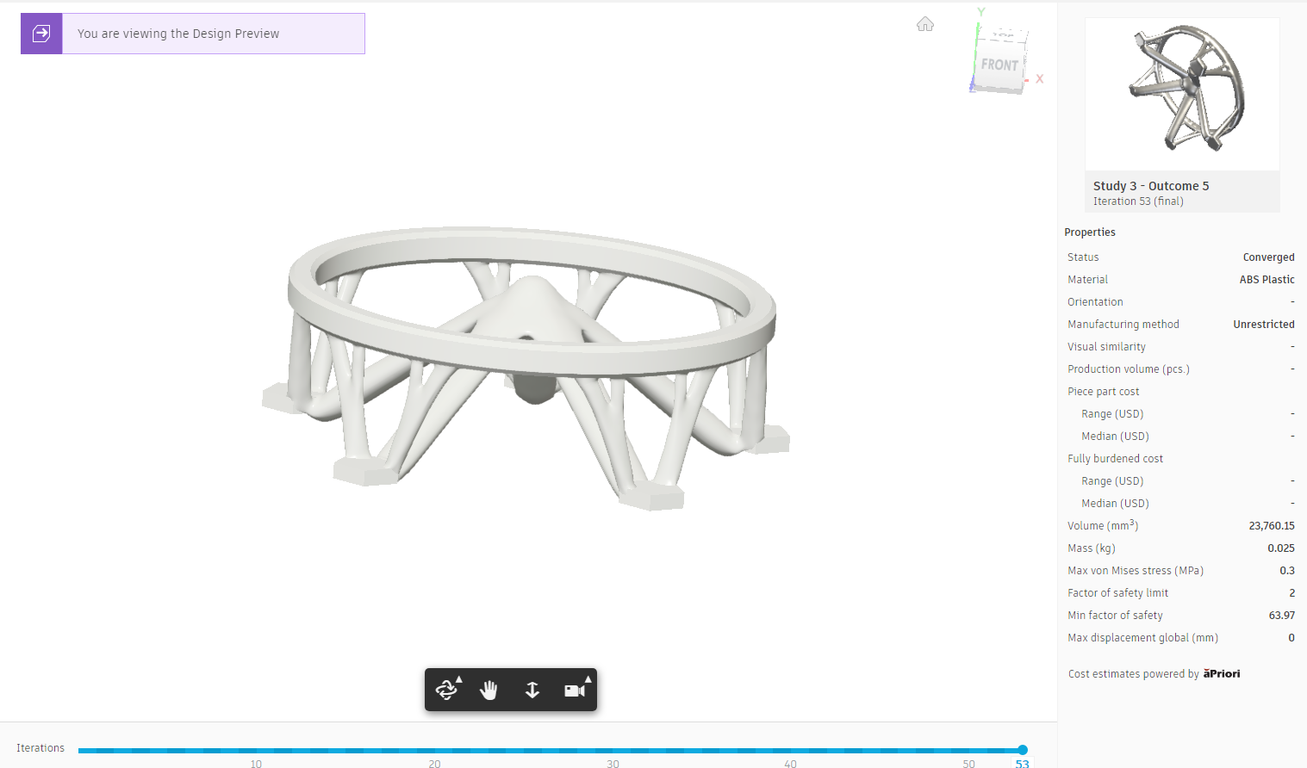Select the Zoom up-down arrow tool
Viewport: 1307px width, 768px height.
(x=532, y=690)
